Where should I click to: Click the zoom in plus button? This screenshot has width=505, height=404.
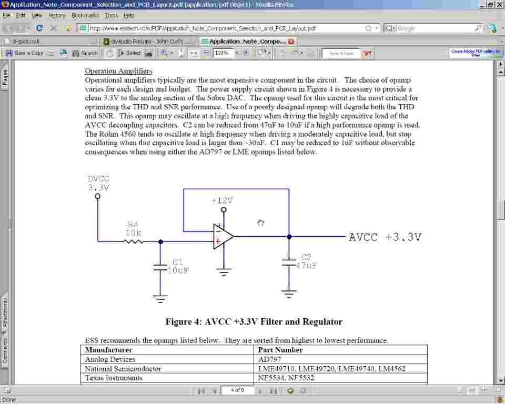246,53
